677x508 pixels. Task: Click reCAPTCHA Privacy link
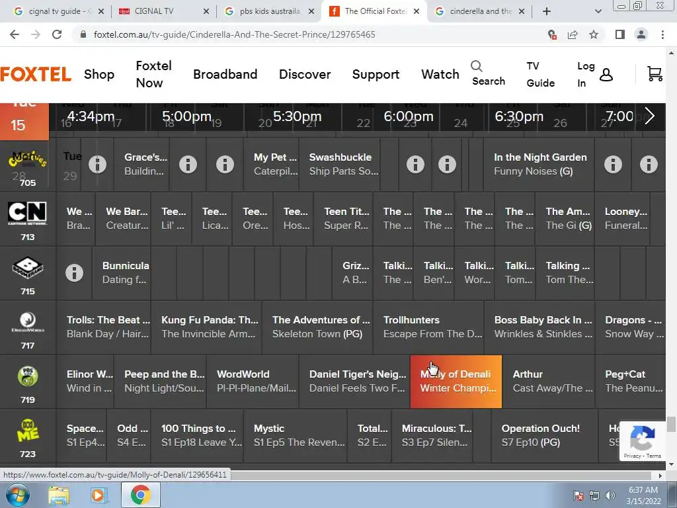tap(632, 456)
